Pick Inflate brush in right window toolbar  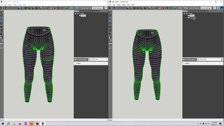(134, 8)
